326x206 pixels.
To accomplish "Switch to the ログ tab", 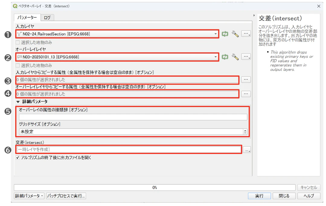I will point(47,17).
